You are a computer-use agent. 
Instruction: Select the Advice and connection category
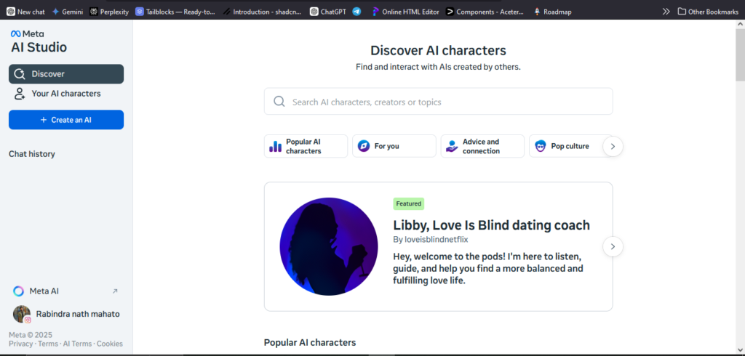[482, 146]
